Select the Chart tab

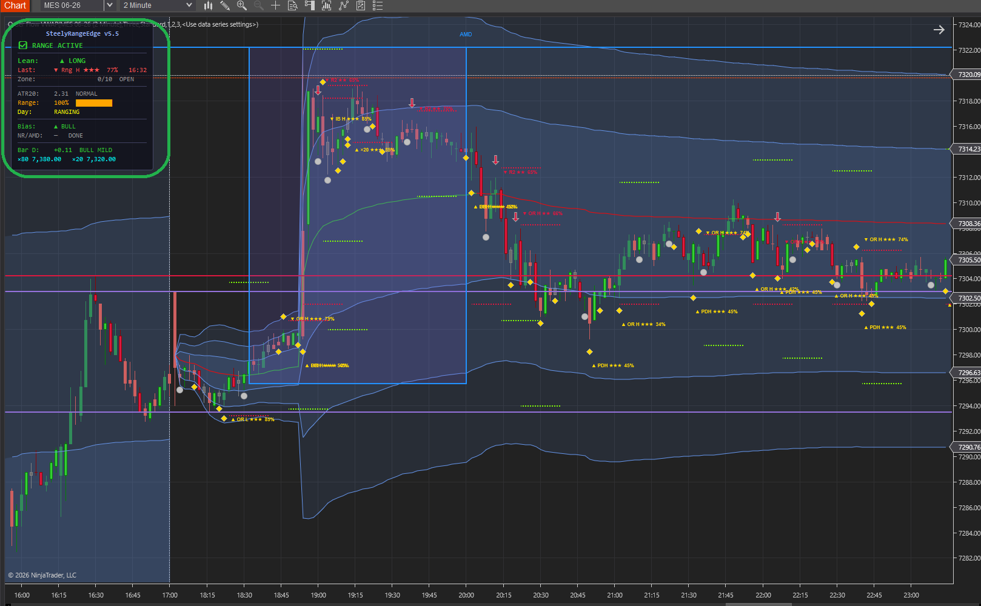point(15,5)
